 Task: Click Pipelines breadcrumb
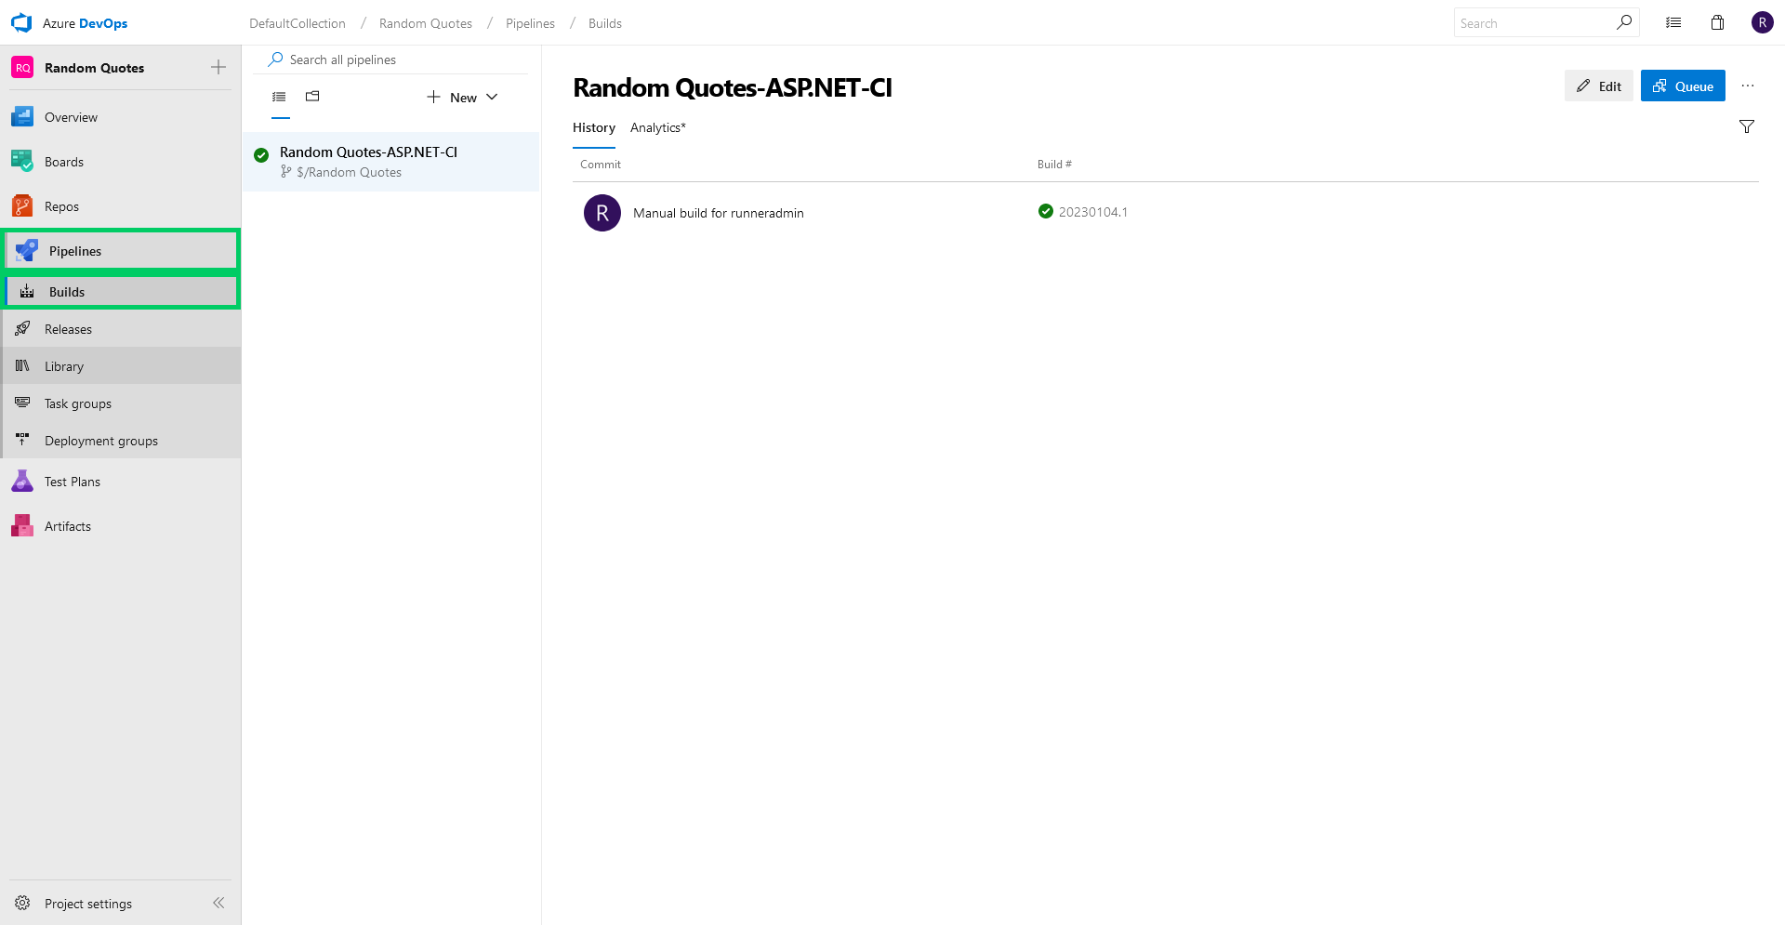[530, 23]
